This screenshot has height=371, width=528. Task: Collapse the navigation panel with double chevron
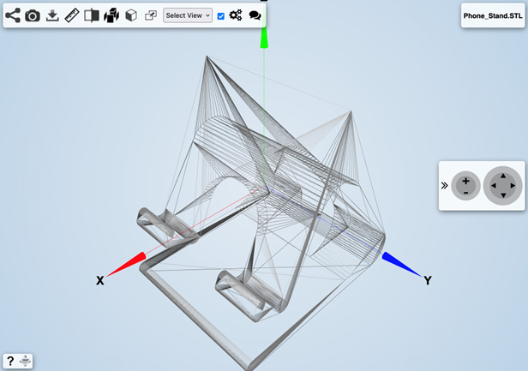pyautogui.click(x=445, y=185)
